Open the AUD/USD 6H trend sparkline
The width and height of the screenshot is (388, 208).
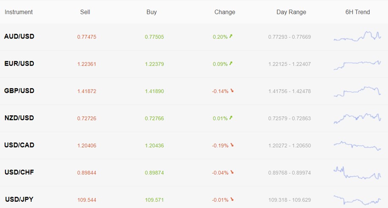[357, 36]
